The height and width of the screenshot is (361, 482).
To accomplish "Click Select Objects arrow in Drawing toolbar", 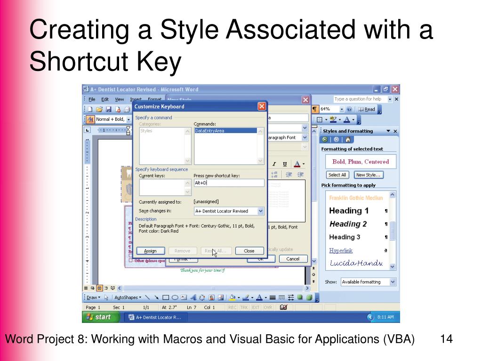I will click(106, 298).
